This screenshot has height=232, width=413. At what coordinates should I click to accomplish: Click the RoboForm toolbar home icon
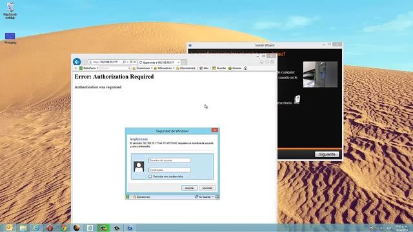(x=245, y=68)
